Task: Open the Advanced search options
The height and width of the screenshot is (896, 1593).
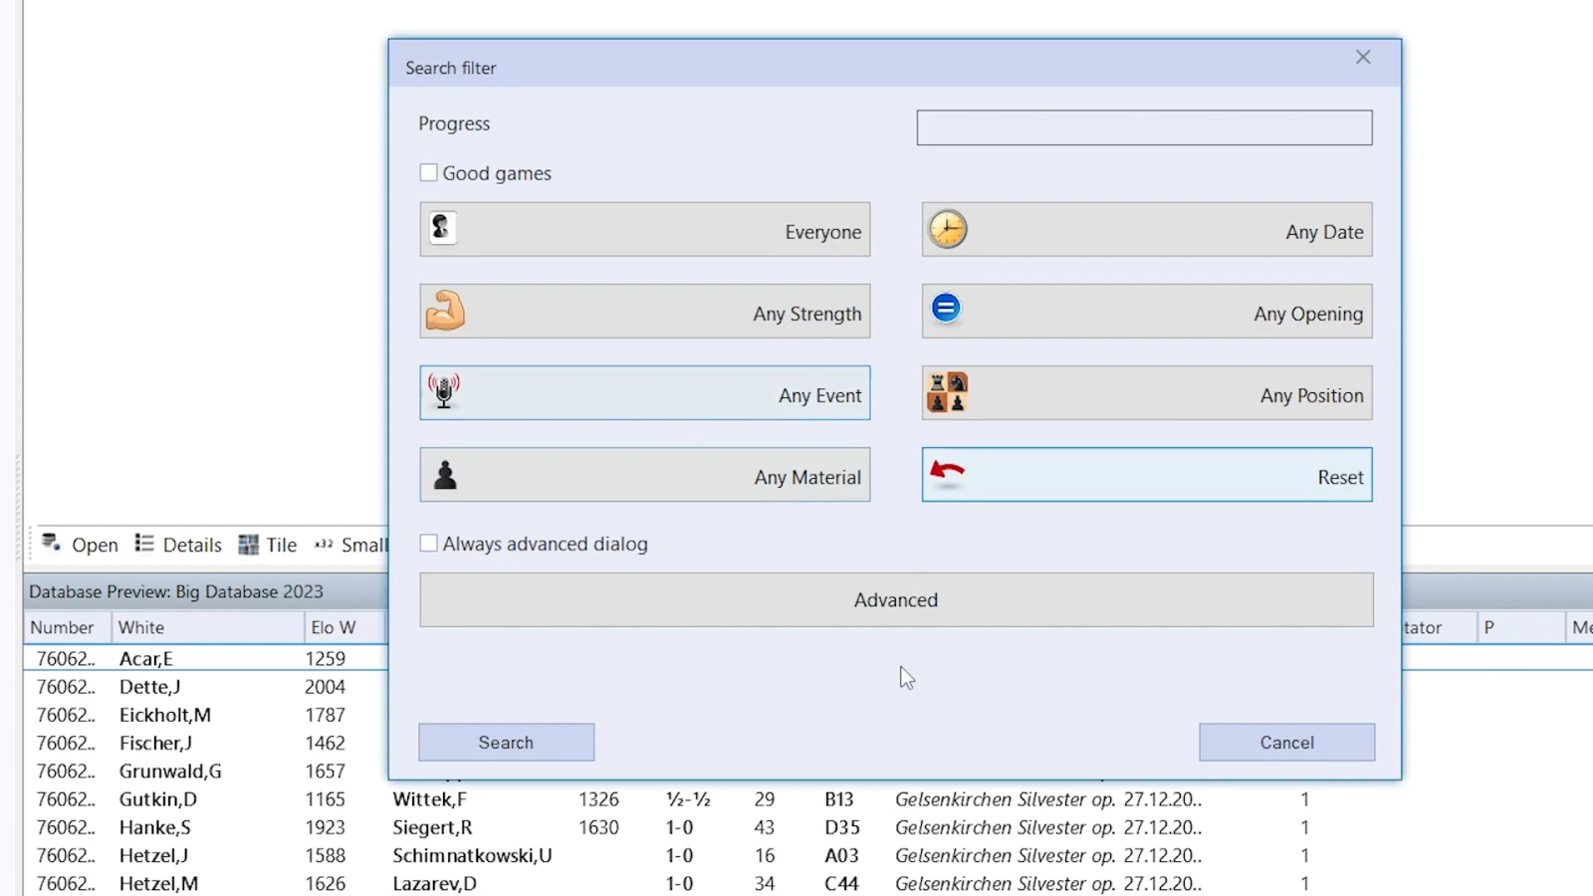Action: (x=896, y=600)
